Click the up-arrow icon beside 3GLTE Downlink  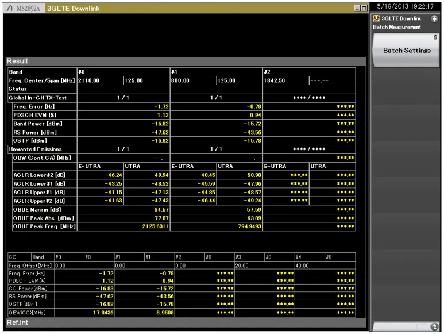click(434, 19)
